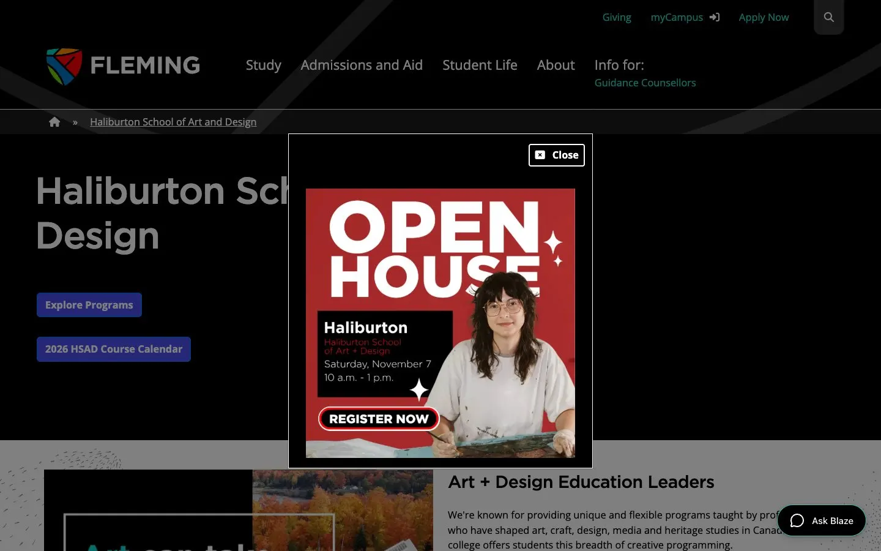Click the Giving link

617,17
